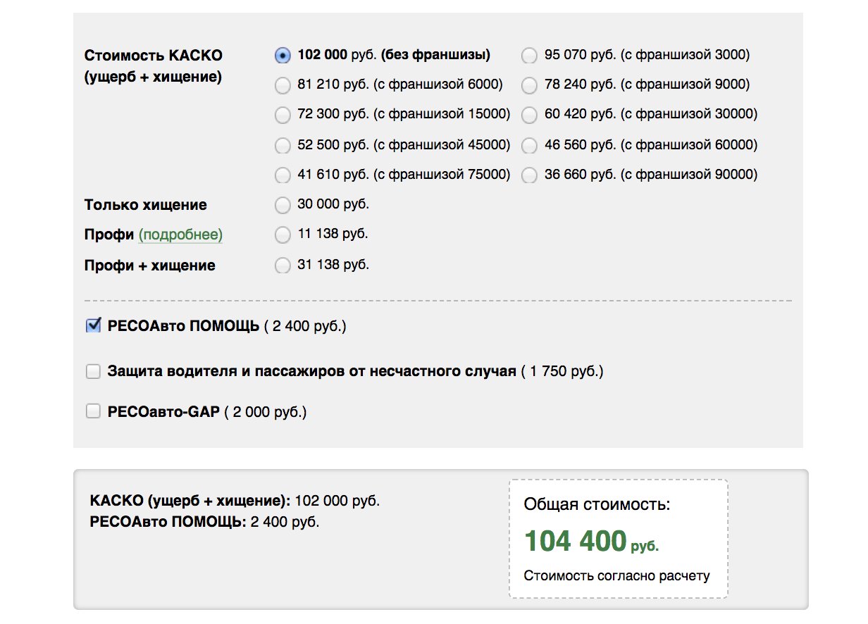Choose Профи 11 138 руб. option
Image resolution: width=868 pixels, height=624 pixels.
283,235
